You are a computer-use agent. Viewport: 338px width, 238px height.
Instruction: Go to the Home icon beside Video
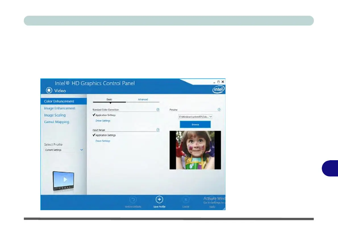click(x=49, y=90)
